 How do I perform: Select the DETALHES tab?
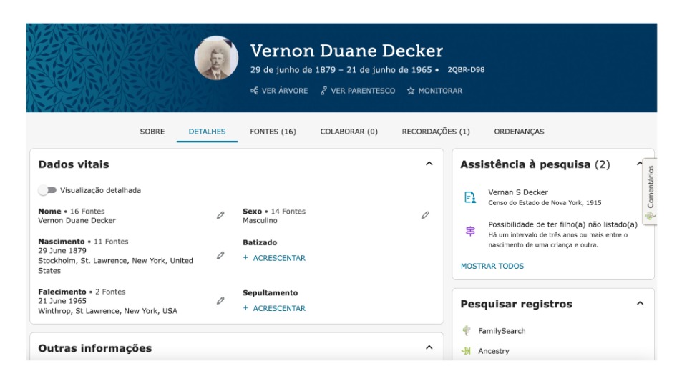[x=207, y=132]
